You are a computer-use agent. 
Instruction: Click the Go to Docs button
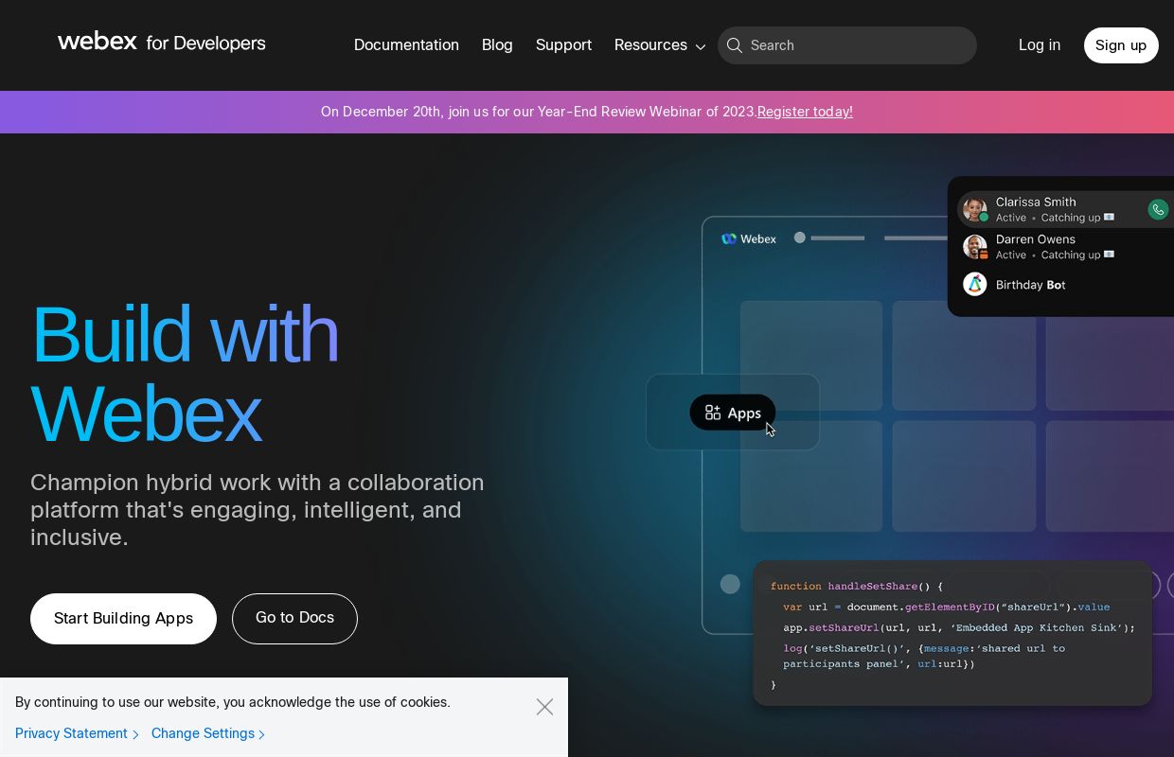click(x=294, y=619)
